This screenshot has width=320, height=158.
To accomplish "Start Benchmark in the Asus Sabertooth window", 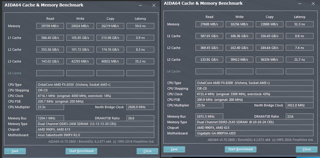I will point(81,151).
